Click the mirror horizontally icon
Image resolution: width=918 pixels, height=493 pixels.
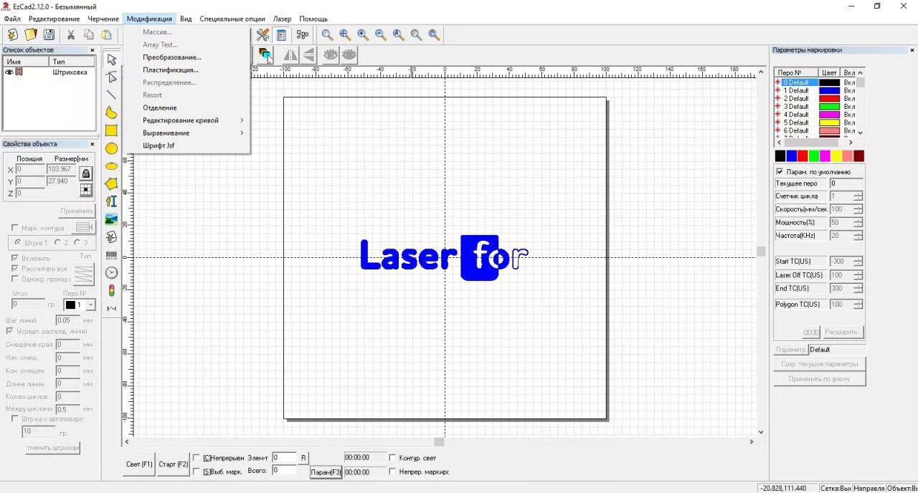[290, 55]
